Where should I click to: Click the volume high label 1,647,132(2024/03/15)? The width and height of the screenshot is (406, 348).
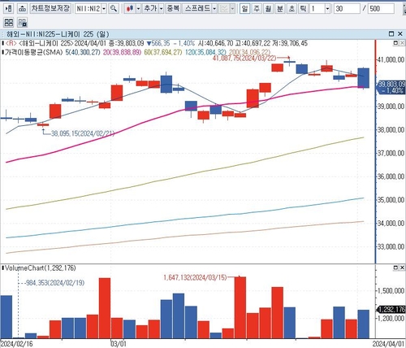pos(195,277)
